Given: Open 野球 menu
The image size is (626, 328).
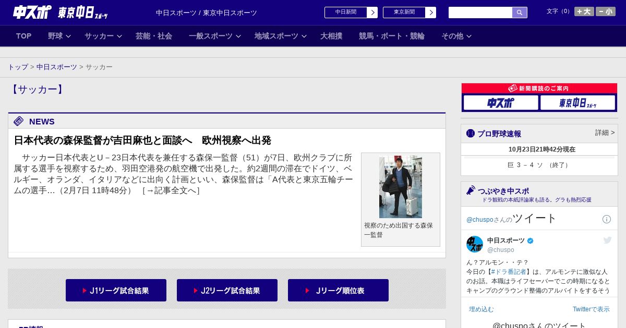Looking at the screenshot, I should tap(55, 36).
